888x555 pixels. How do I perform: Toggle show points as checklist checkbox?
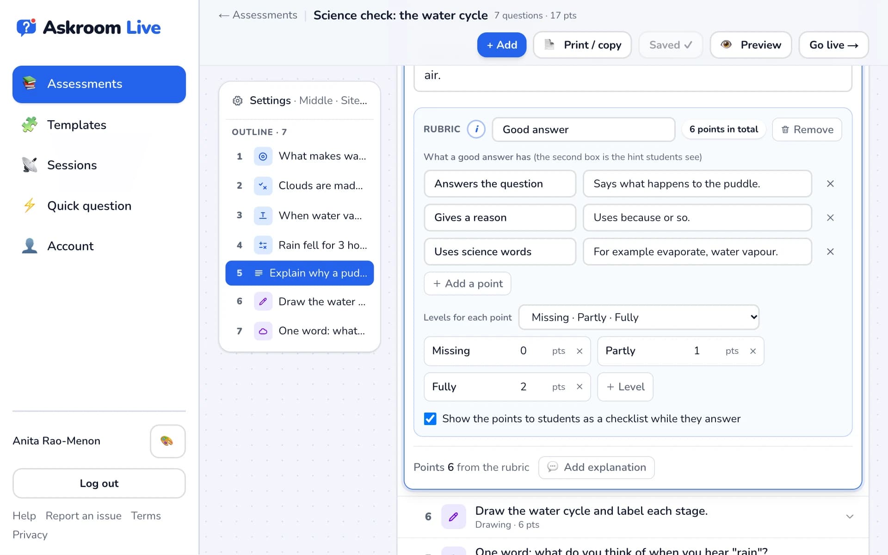click(x=430, y=419)
